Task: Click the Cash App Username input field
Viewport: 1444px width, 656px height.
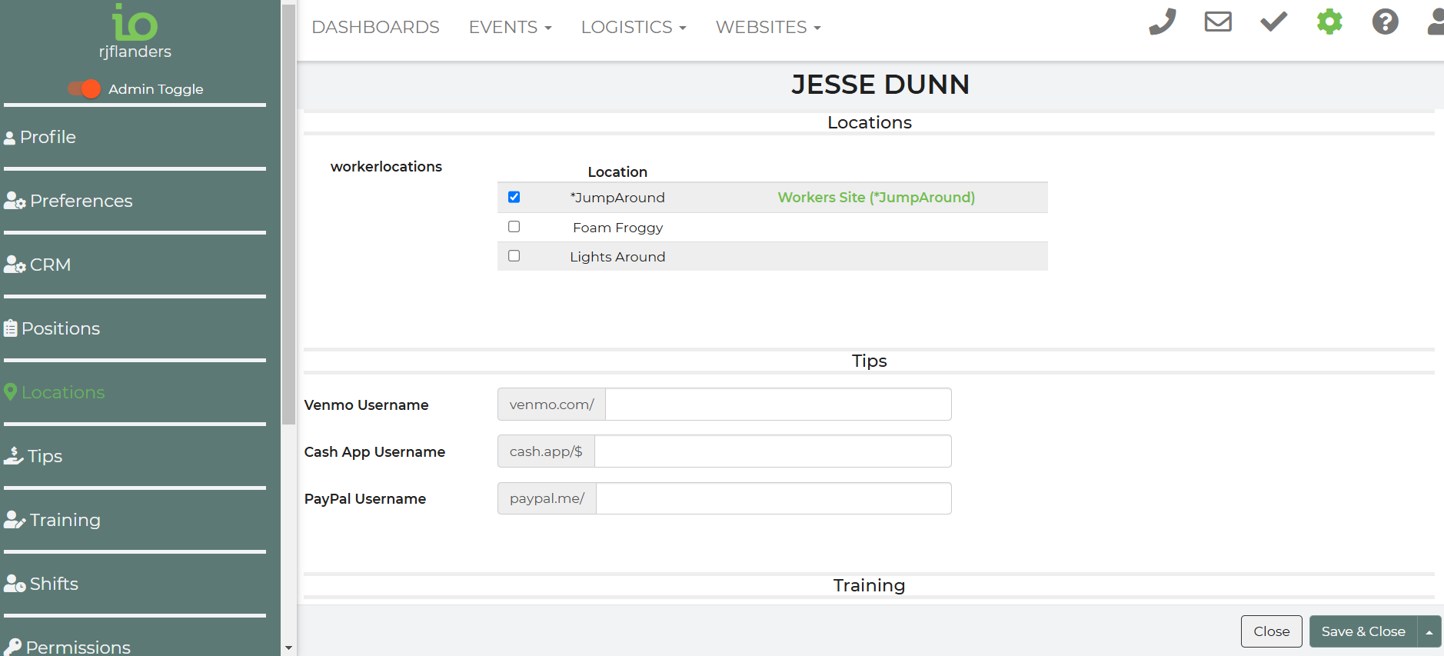Action: click(773, 451)
